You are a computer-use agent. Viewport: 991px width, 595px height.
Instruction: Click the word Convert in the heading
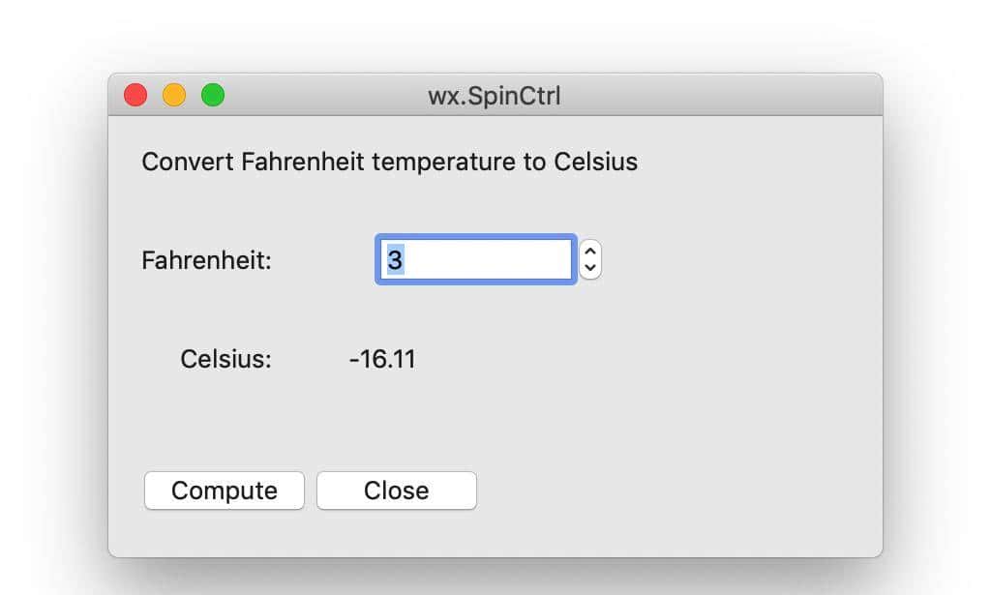pos(188,162)
